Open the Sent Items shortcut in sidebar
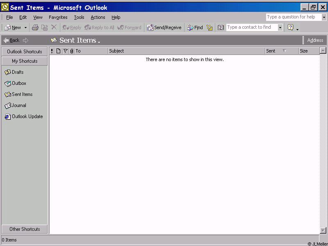The height and width of the screenshot is (246, 328). (x=18, y=94)
